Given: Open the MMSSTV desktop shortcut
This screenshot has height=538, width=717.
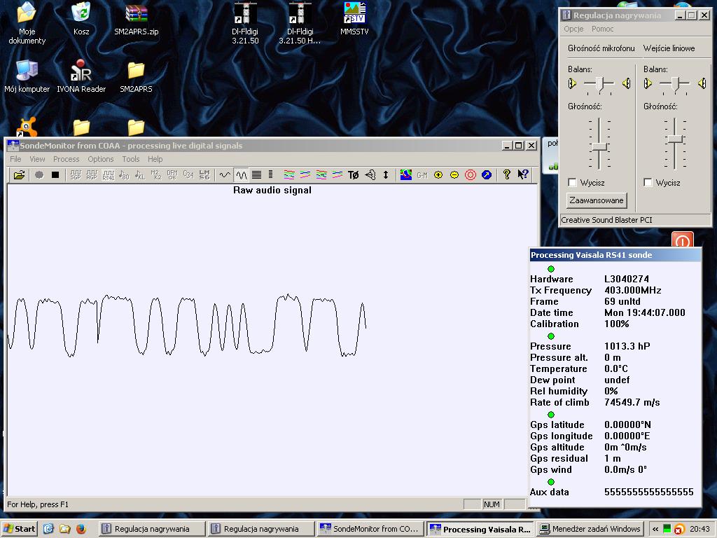Looking at the screenshot, I should click(x=354, y=19).
